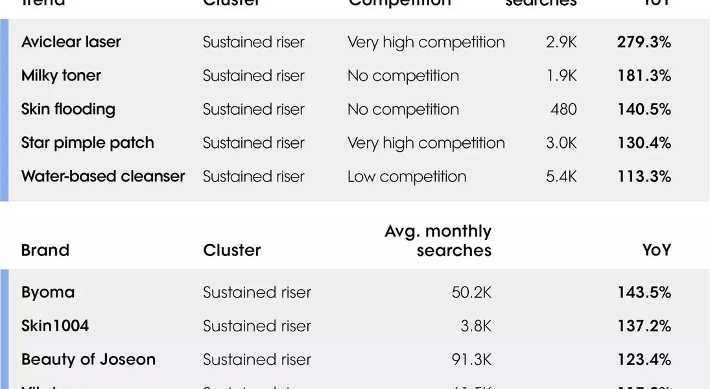Select the Star pimple patch trend
Screen dimensions: 710x389
(x=88, y=143)
